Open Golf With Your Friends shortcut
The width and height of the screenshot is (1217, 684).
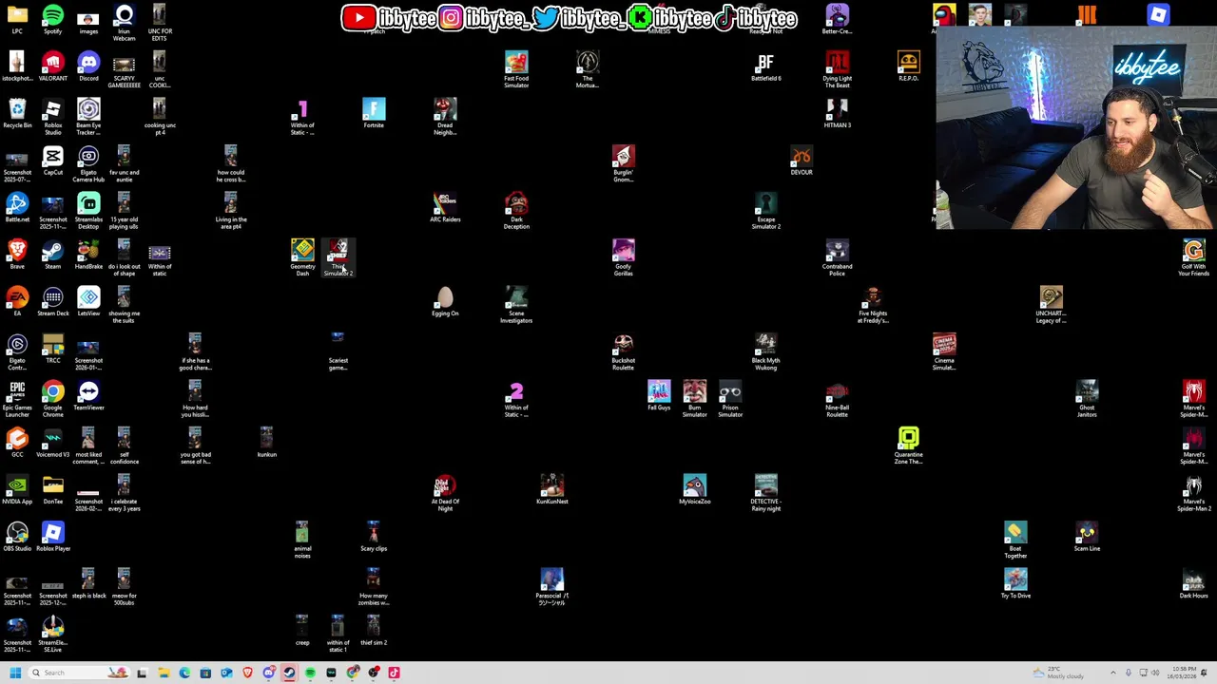click(x=1193, y=258)
